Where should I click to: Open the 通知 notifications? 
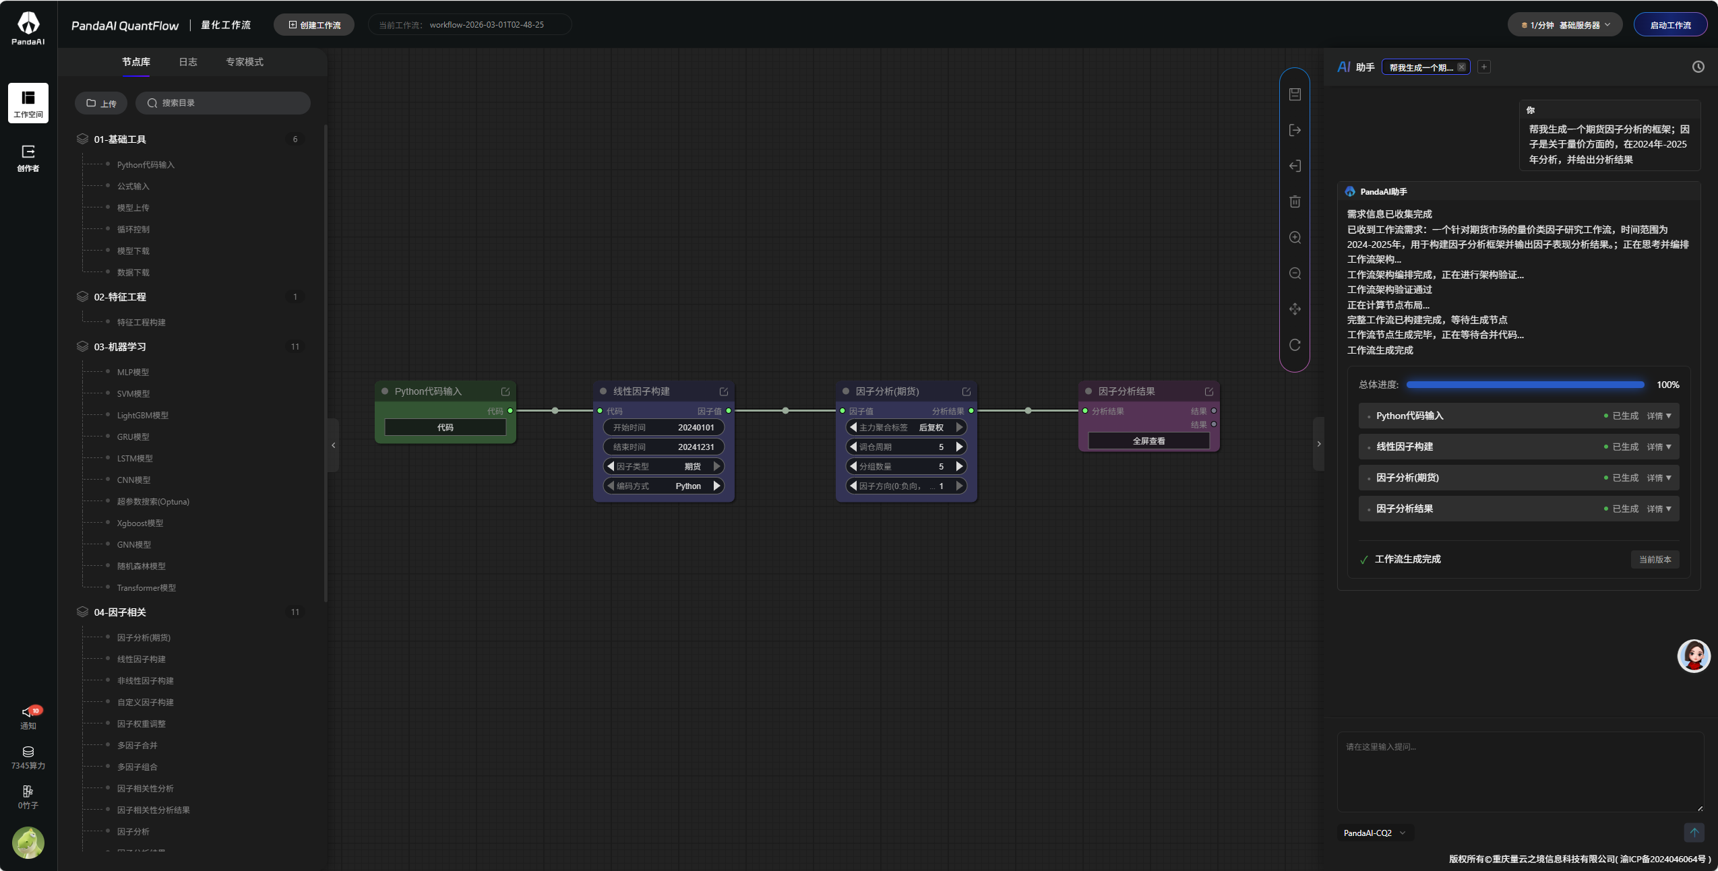[28, 717]
